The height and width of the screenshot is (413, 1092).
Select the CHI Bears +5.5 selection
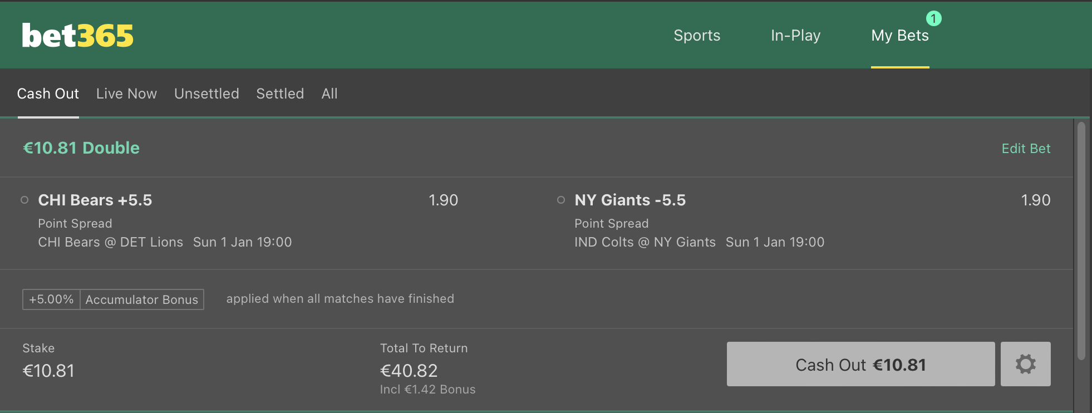click(95, 200)
